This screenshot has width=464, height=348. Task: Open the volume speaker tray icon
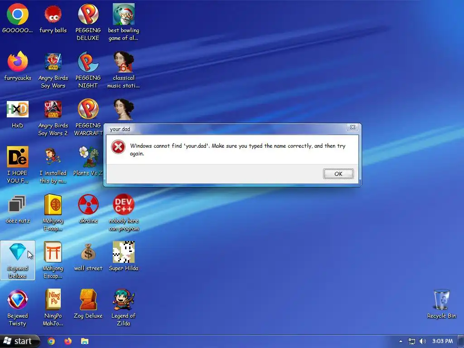tap(423, 341)
